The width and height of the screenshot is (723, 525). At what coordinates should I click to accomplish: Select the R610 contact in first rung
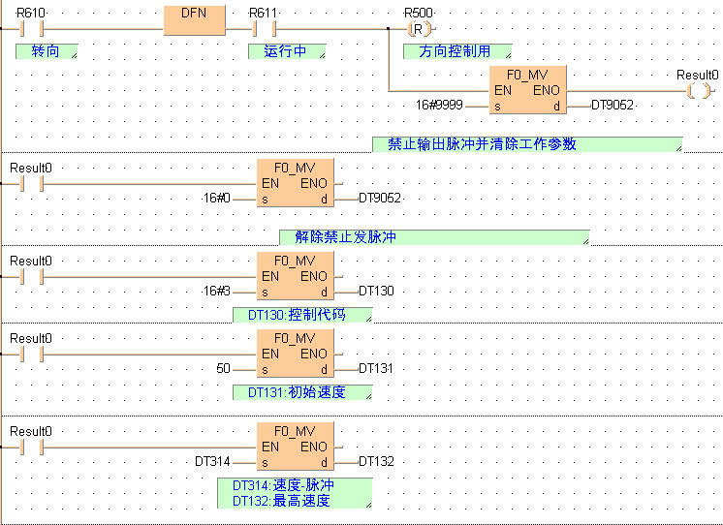(x=28, y=29)
